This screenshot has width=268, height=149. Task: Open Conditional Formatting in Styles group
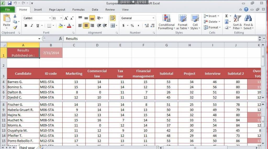click(x=166, y=22)
